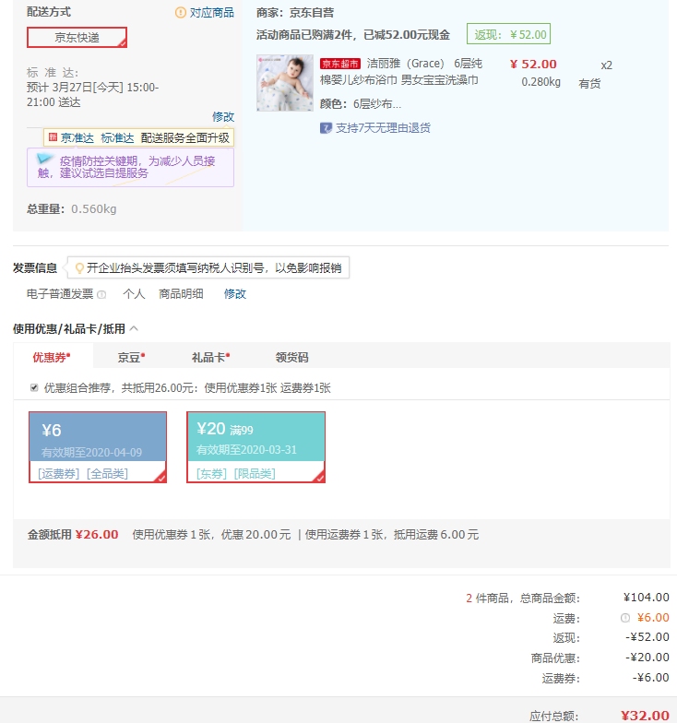This screenshot has height=723, width=677.
Task: Click the 返现: ¥52.00 green badge
Action: 509,34
